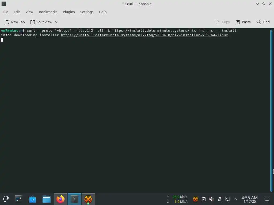
Task: Open the clipboard tray icon
Action: (204, 199)
